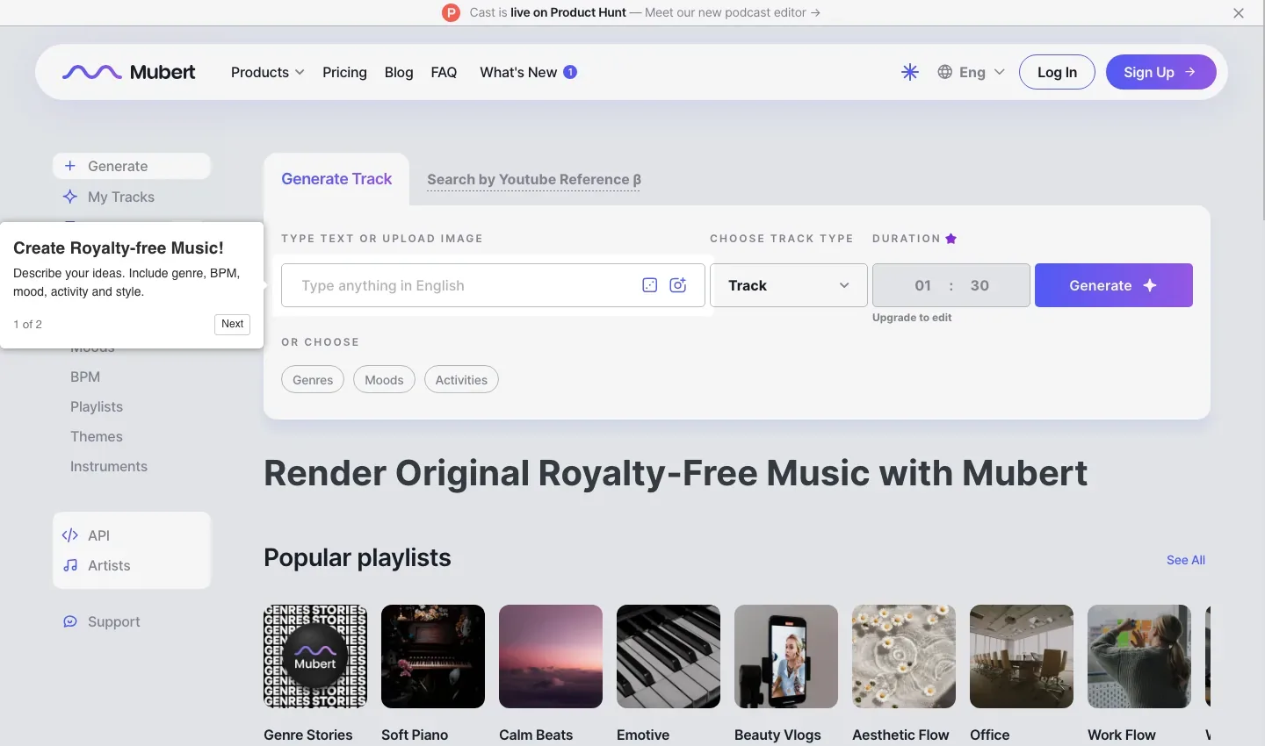
Task: Open the FAQ link
Action: (x=444, y=72)
